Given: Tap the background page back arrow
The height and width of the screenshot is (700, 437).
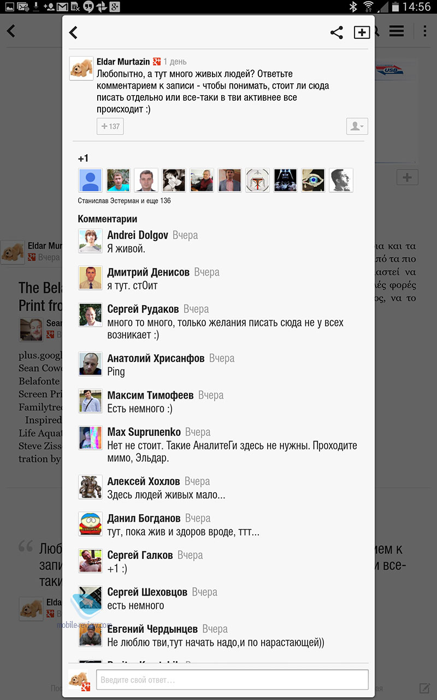Looking at the screenshot, I should click(11, 31).
